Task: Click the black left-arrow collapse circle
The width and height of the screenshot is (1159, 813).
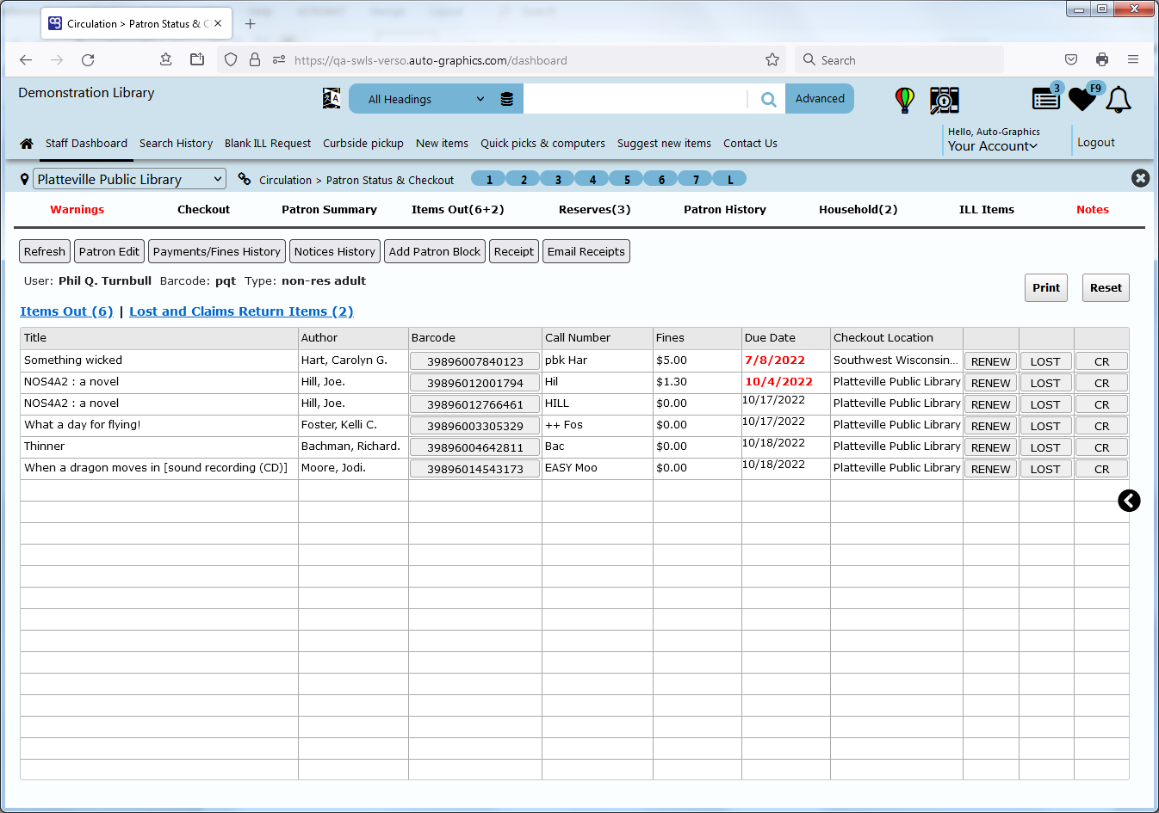Action: tap(1129, 501)
